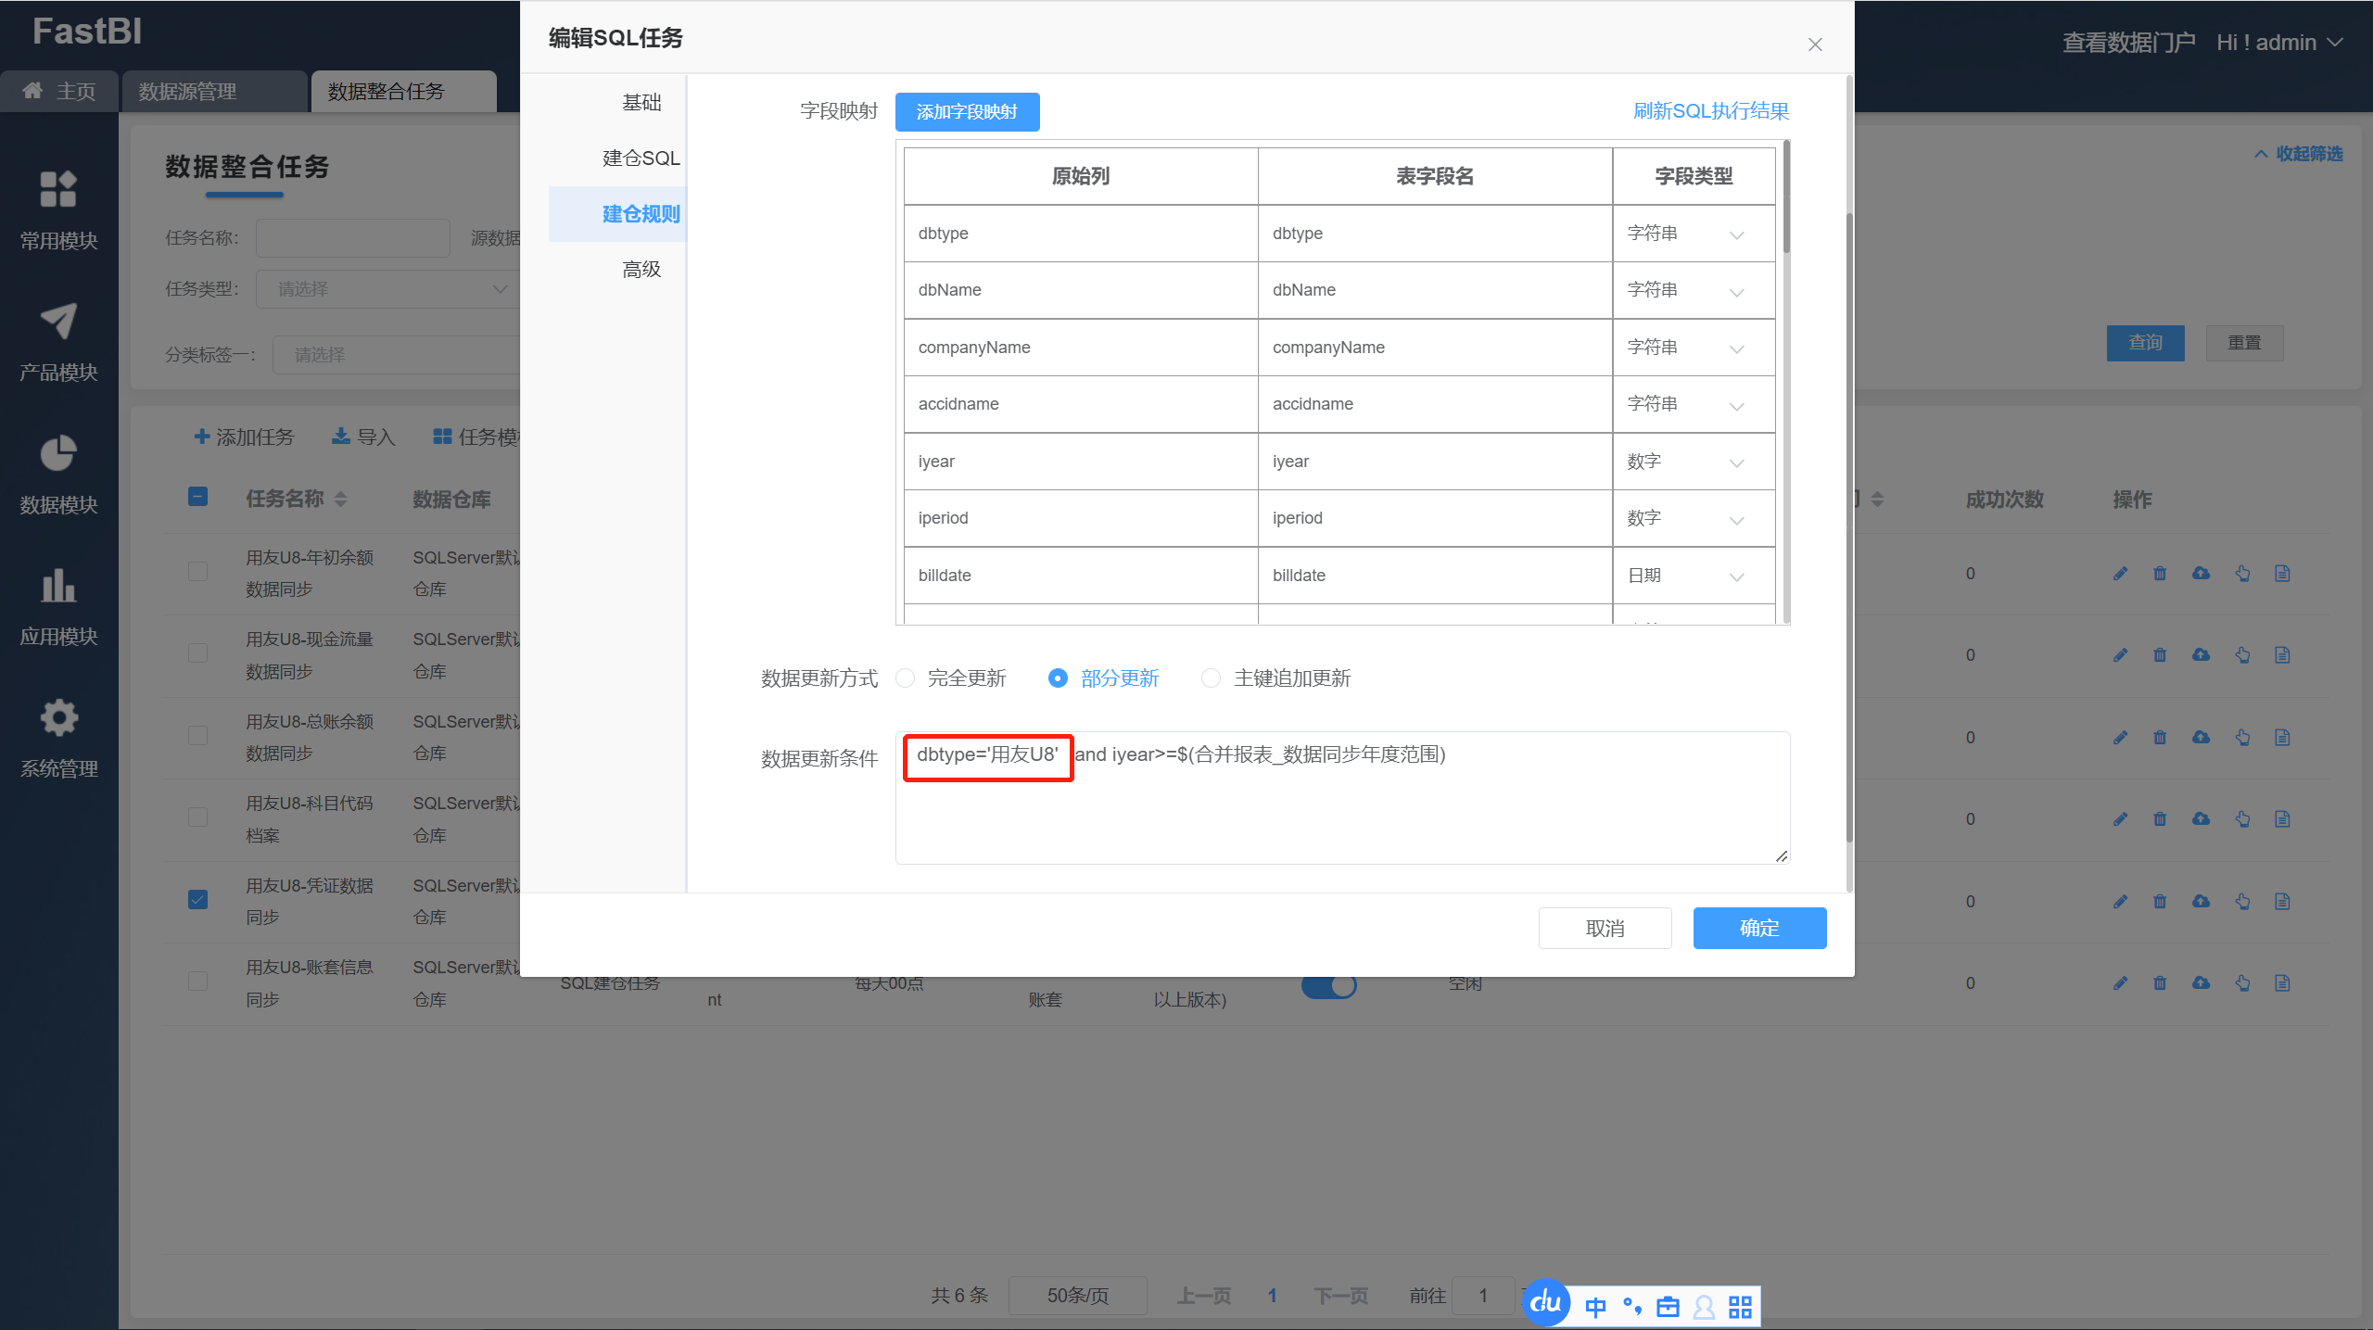The image size is (2373, 1330).
Task: Open the 产品模块 paper-plane icon
Action: click(58, 321)
